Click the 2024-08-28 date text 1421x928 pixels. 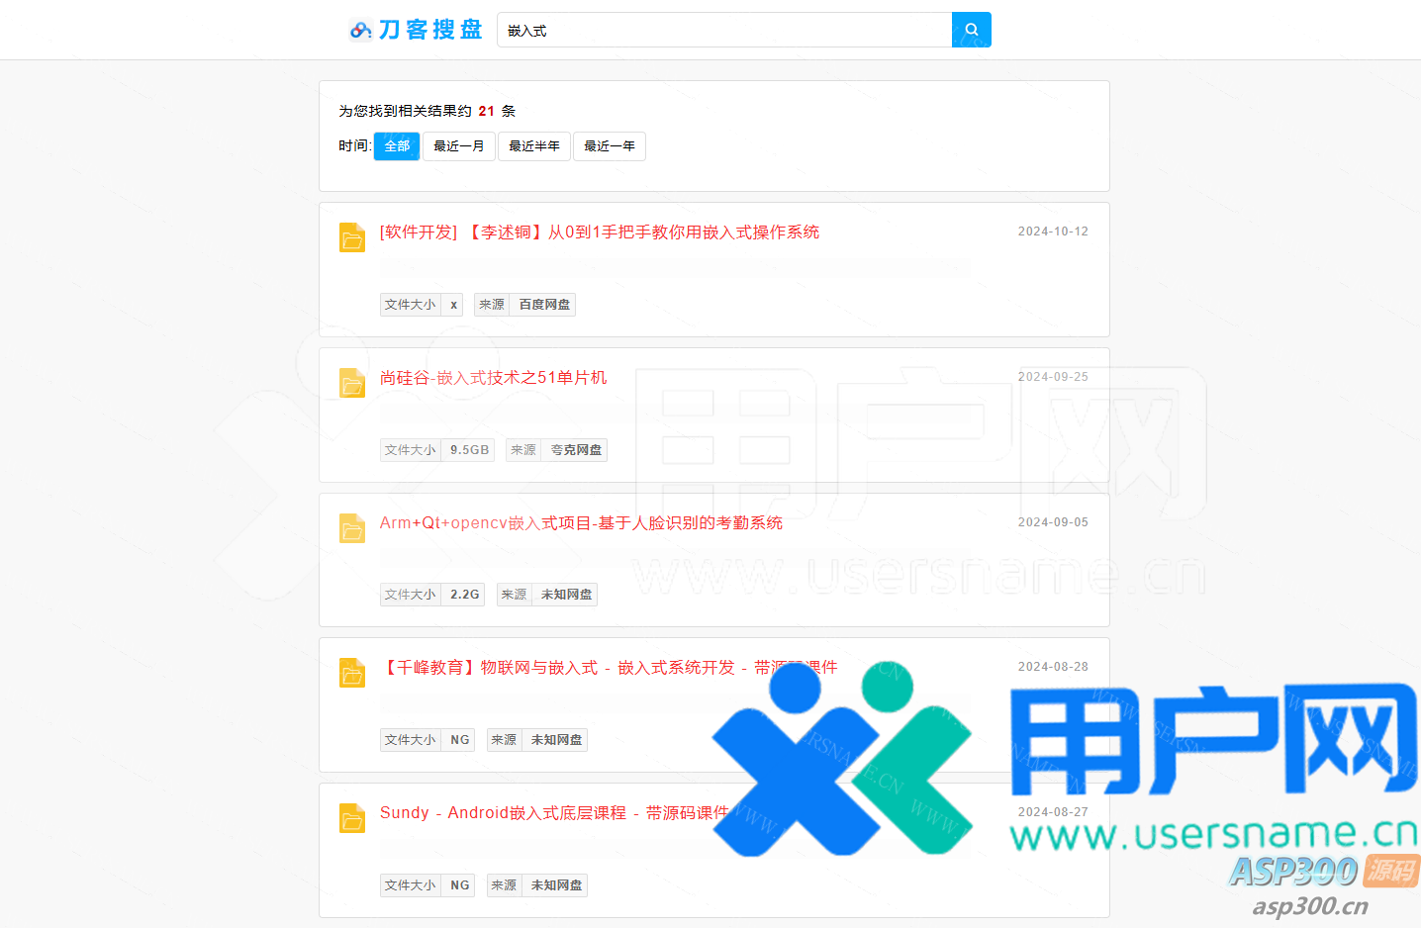pyautogui.click(x=1053, y=667)
